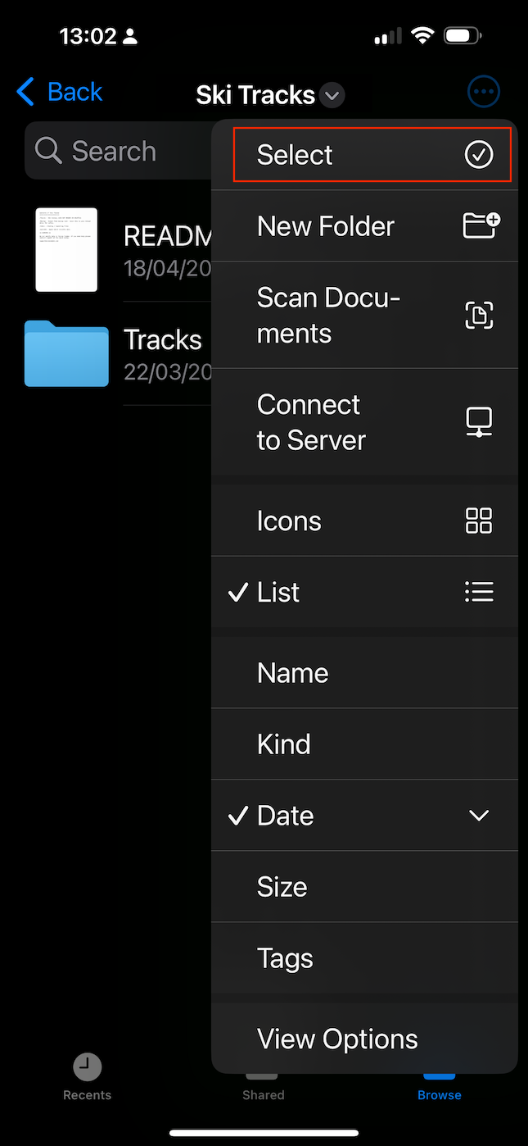Go Back to previous folder
This screenshot has height=1146, width=528.
60,92
